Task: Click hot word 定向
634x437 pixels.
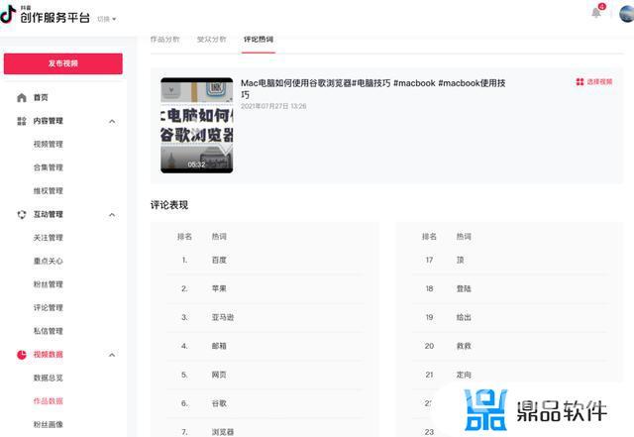Action: 464,375
